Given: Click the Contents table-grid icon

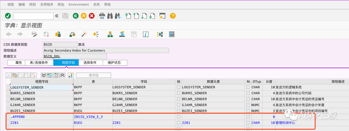Looking at the screenshot, I should coord(172,34).
